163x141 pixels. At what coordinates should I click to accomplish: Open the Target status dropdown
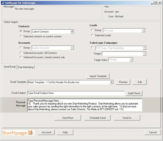(131, 59)
